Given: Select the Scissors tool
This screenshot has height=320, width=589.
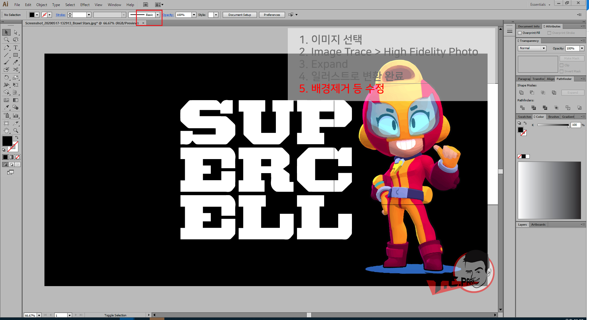Looking at the screenshot, I should click(x=16, y=70).
